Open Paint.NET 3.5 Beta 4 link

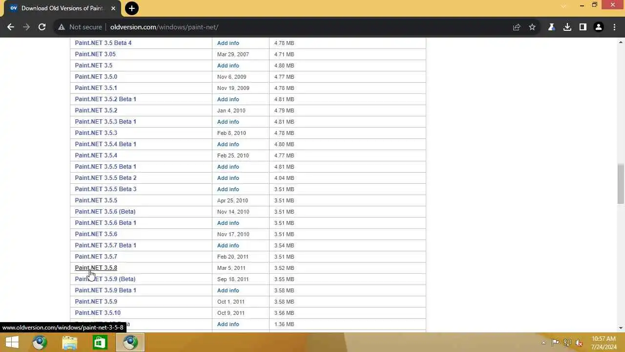coord(103,43)
